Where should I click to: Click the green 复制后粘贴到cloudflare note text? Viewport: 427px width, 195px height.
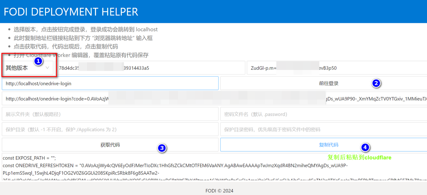coord(359,158)
